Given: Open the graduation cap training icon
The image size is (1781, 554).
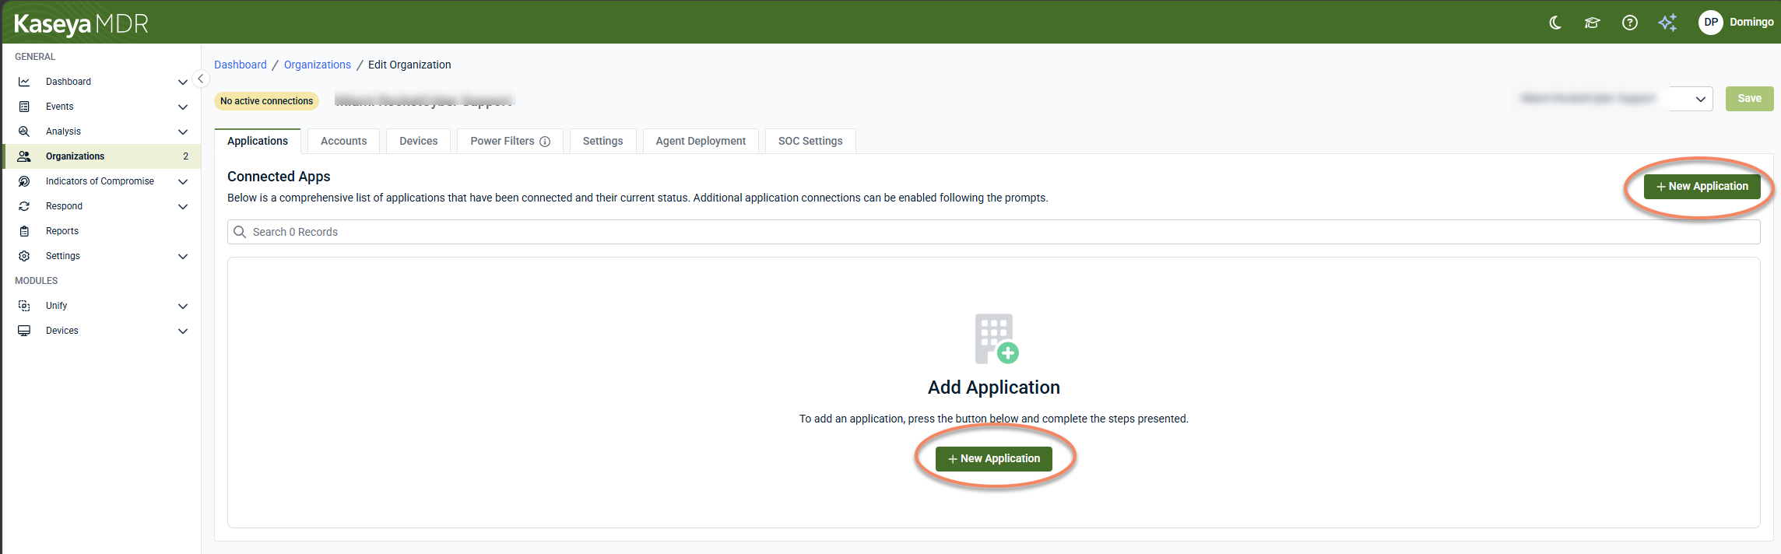Looking at the screenshot, I should tap(1592, 23).
